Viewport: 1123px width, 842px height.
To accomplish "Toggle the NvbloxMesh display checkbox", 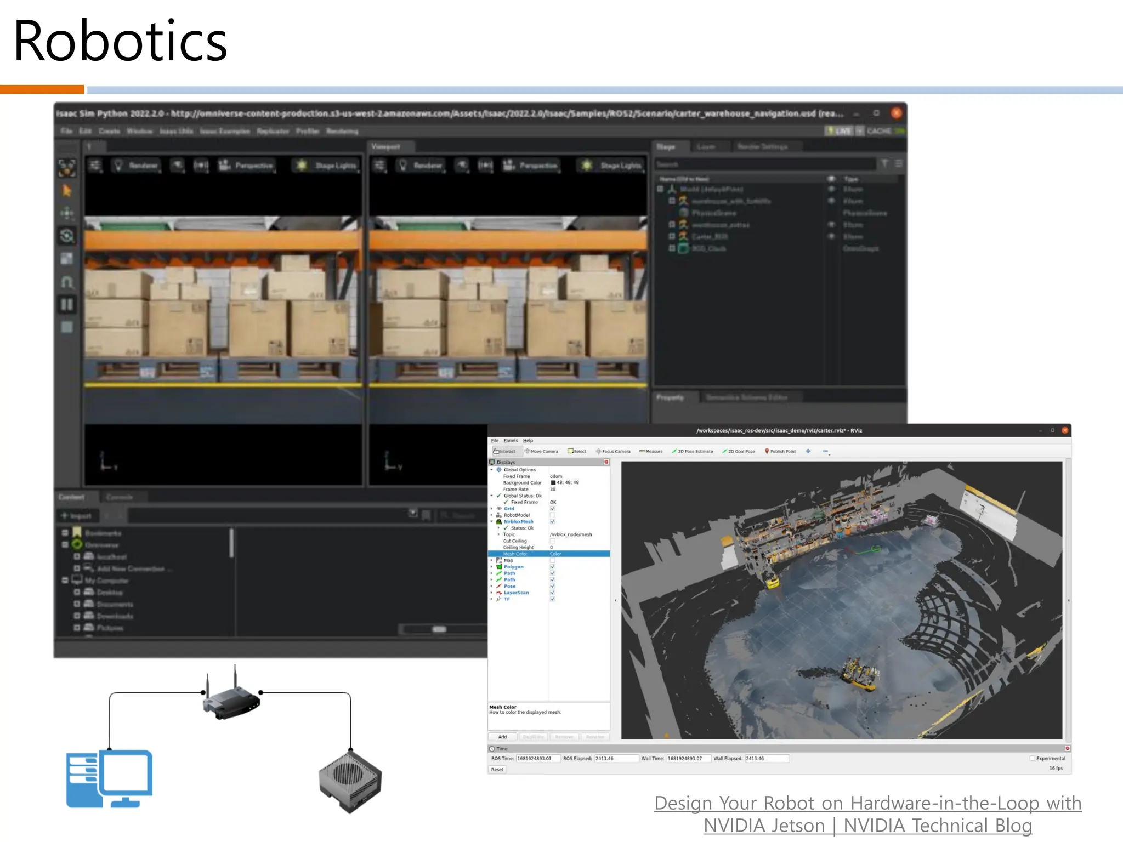I will tap(552, 522).
